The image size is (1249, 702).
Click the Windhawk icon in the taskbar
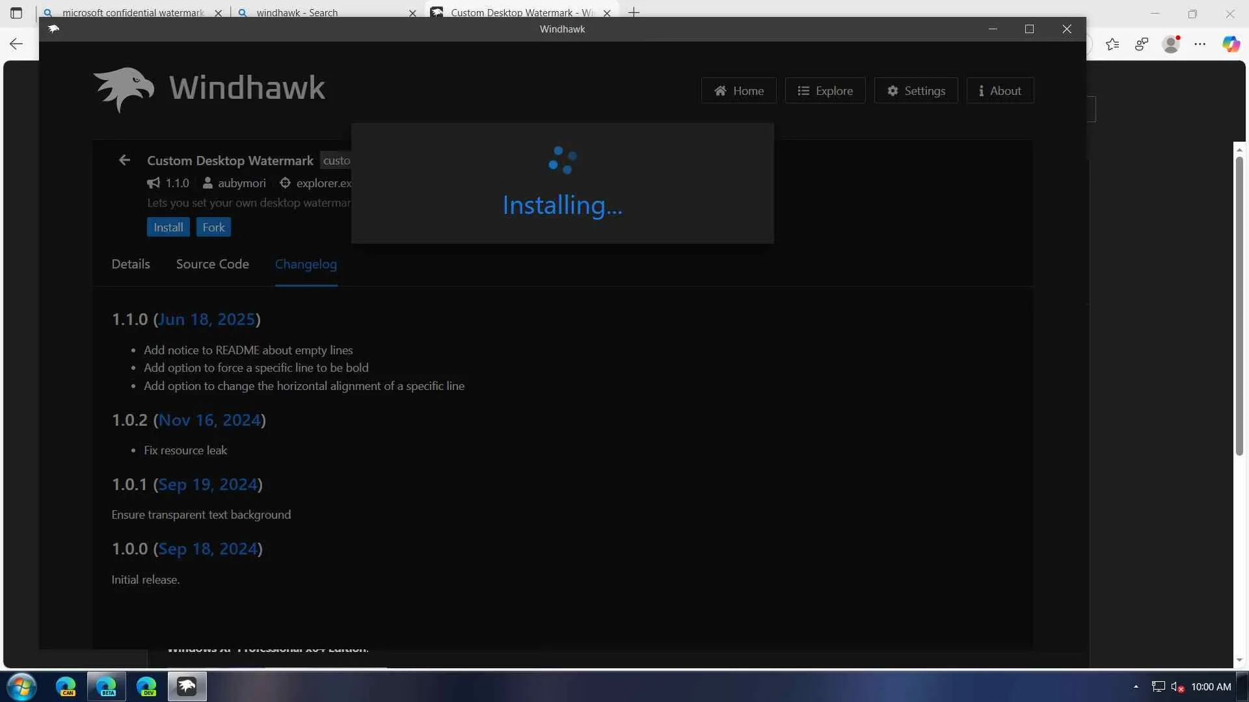pos(187,686)
